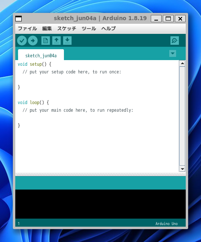The image size is (201, 242).
Task: Click the Arduino Uno board label
Action: click(x=166, y=223)
